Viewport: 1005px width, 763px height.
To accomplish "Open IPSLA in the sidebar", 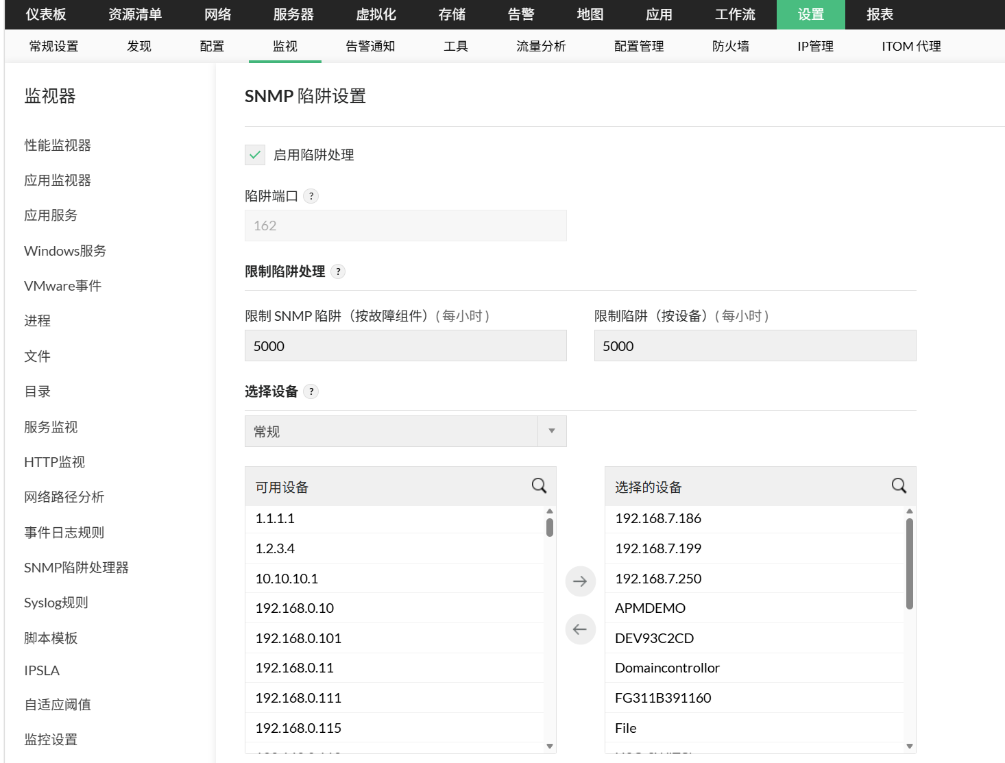I will (x=42, y=670).
